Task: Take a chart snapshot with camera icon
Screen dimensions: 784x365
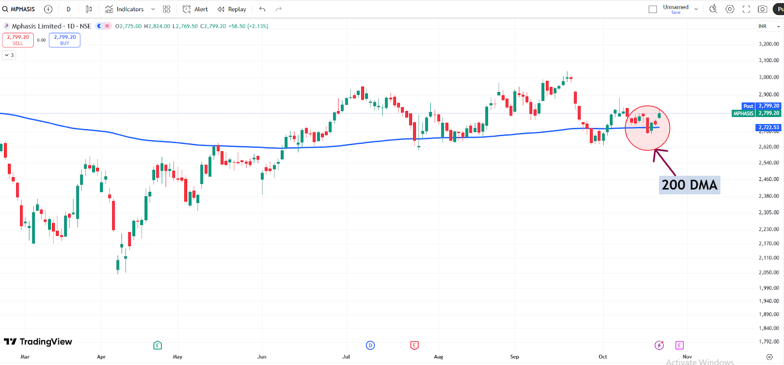Action: pos(762,9)
